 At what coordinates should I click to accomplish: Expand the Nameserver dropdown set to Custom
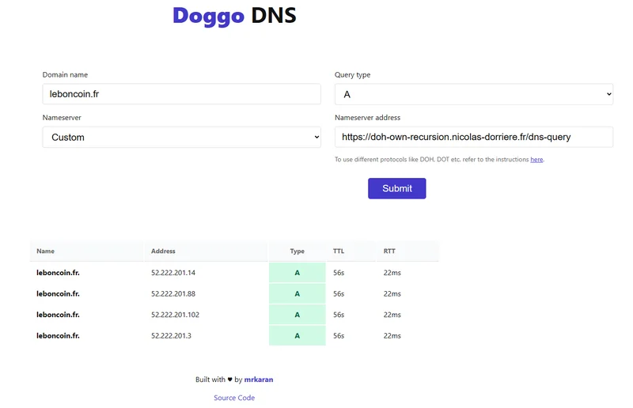(181, 137)
